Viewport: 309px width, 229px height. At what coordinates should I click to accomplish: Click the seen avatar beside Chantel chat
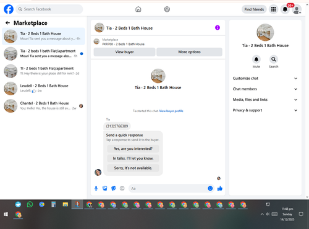click(x=81, y=106)
